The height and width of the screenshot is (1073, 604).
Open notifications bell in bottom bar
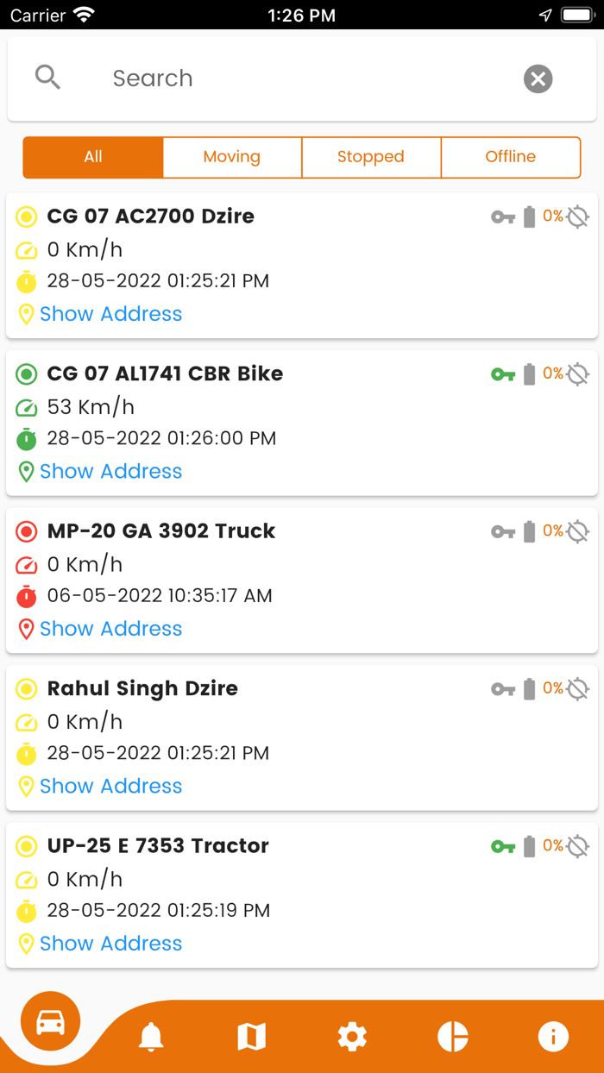(x=151, y=1037)
